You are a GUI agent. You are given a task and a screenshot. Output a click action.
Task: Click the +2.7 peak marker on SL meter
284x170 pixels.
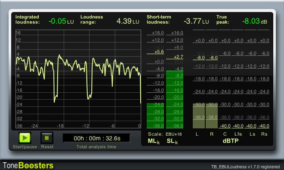[175, 57]
